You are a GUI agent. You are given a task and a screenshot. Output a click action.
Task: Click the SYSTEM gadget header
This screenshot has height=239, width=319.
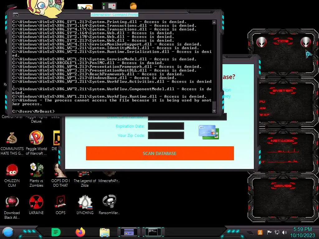point(283,91)
